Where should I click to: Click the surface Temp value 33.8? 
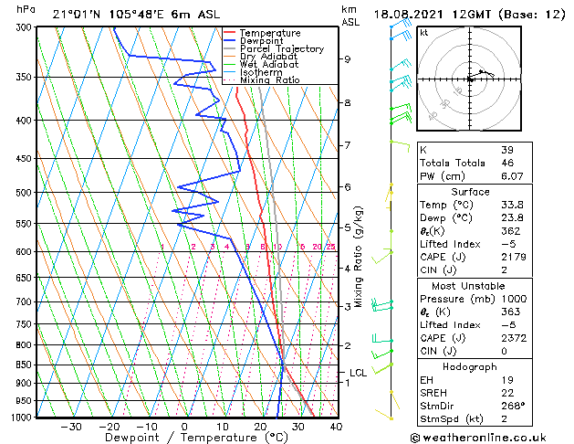point(512,205)
